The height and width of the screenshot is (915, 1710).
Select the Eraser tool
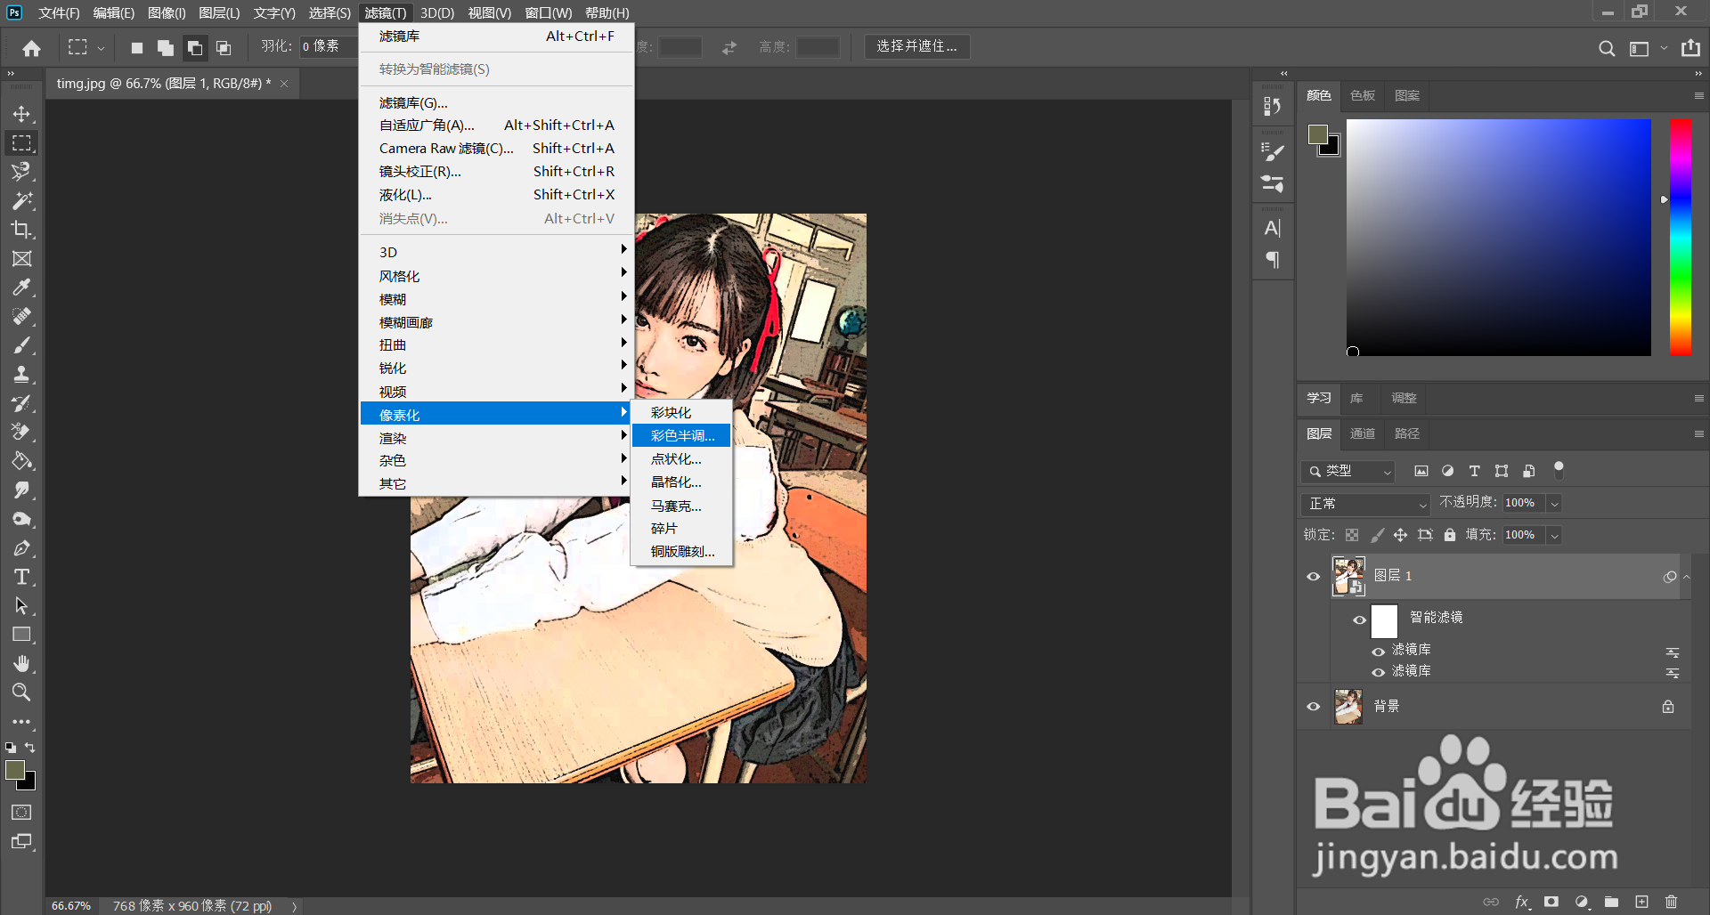(21, 432)
